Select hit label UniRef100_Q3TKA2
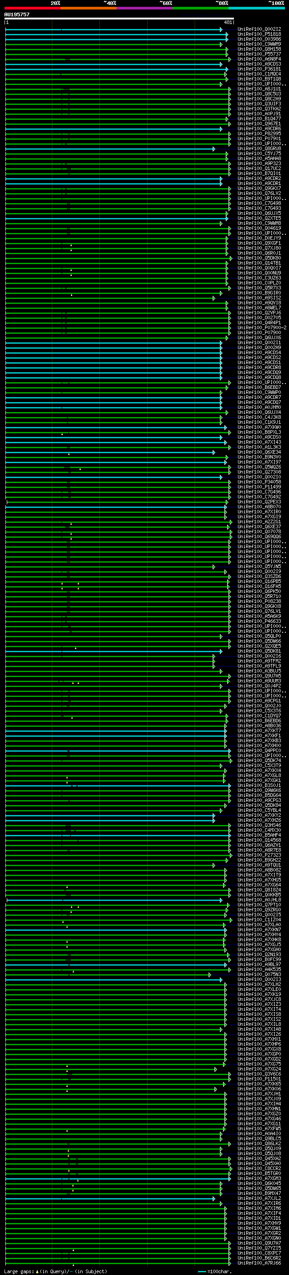Image resolution: width=289 pixels, height=1275 pixels. pos(259,109)
